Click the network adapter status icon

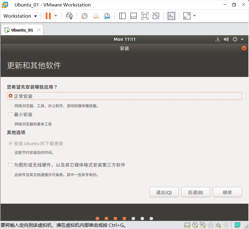pos(203,225)
